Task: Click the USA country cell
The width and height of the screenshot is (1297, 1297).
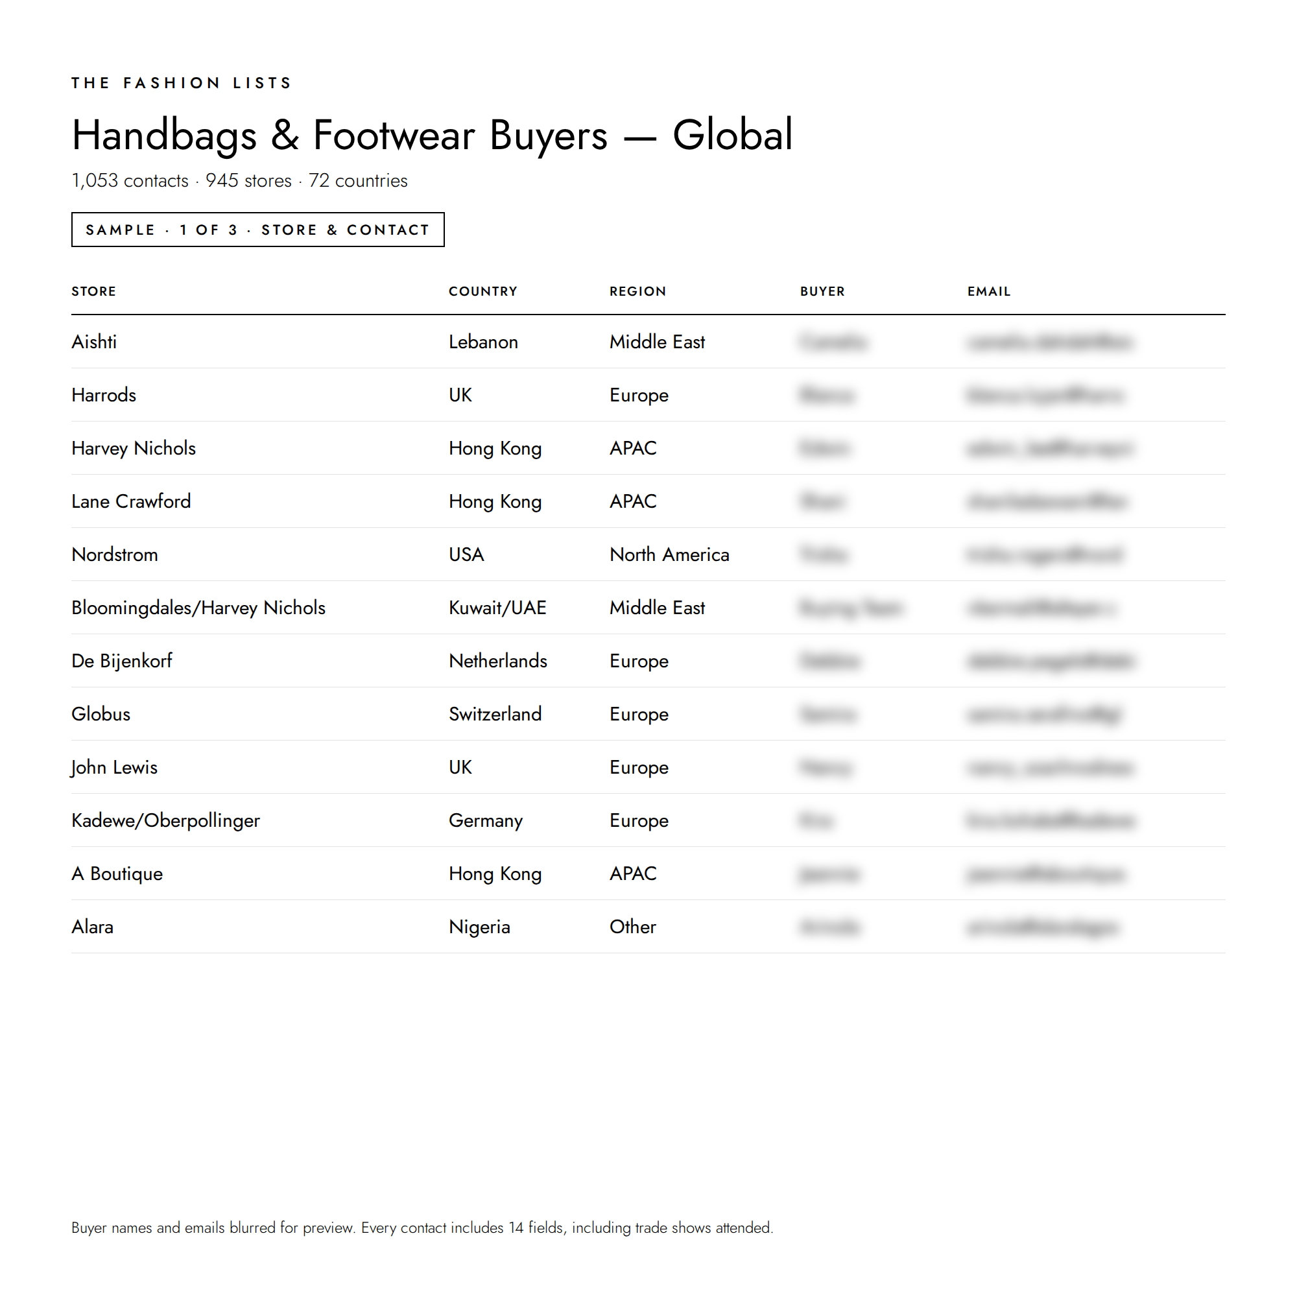Action: (466, 554)
